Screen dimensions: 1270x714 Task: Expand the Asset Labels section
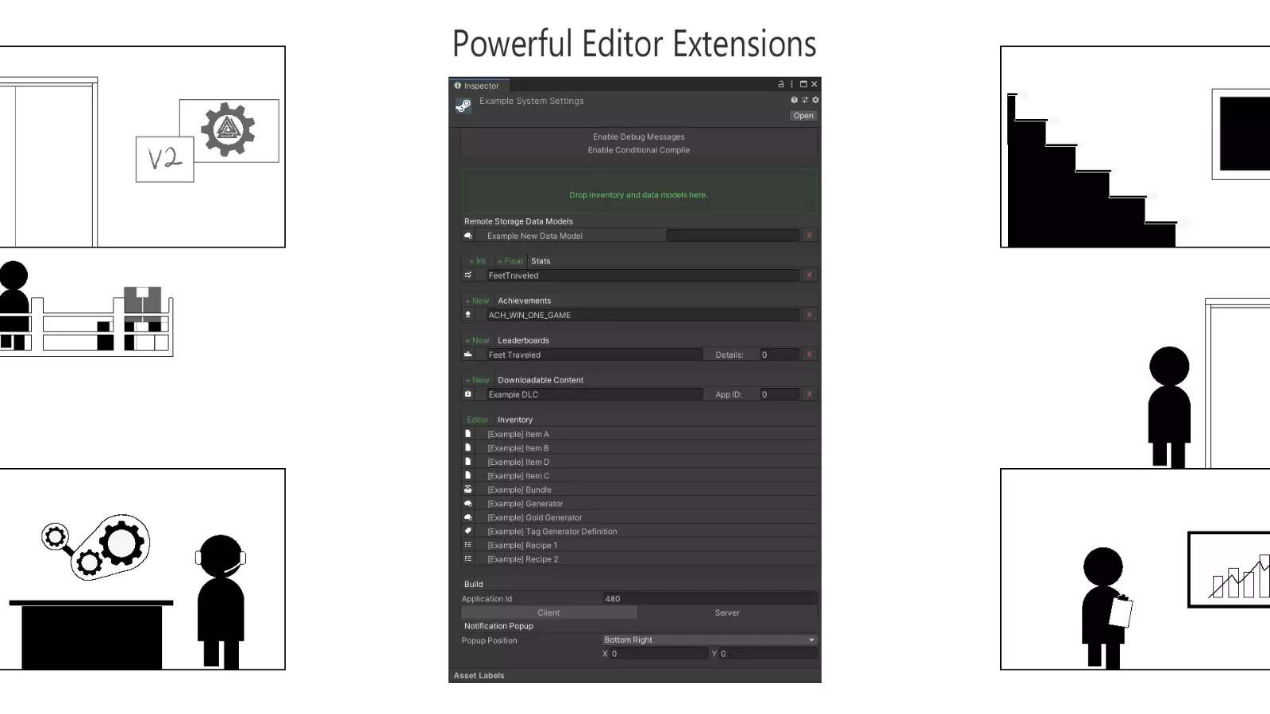[479, 676]
